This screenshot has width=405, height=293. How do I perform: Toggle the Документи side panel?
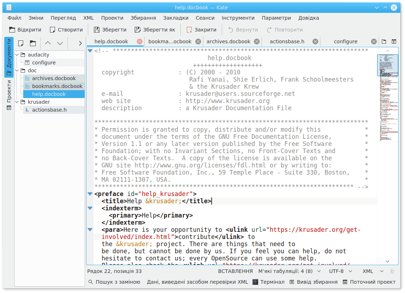pos(9,57)
